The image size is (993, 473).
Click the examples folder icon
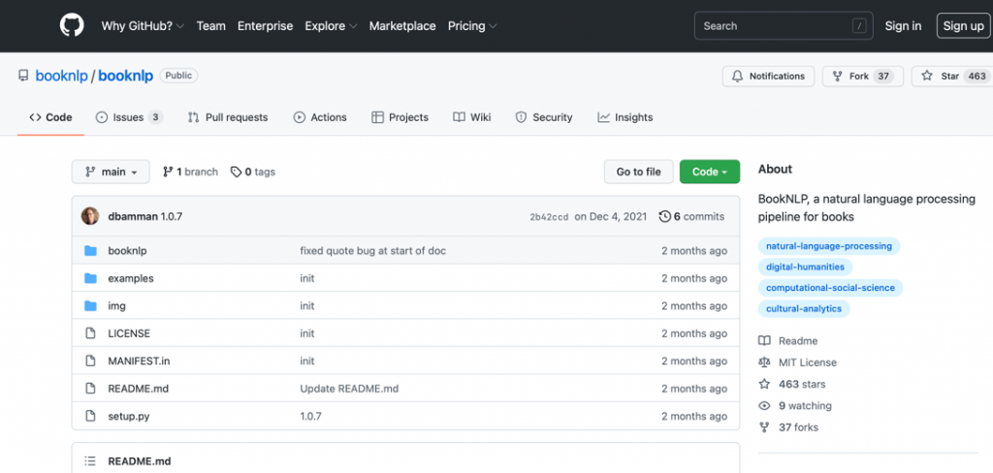90,278
